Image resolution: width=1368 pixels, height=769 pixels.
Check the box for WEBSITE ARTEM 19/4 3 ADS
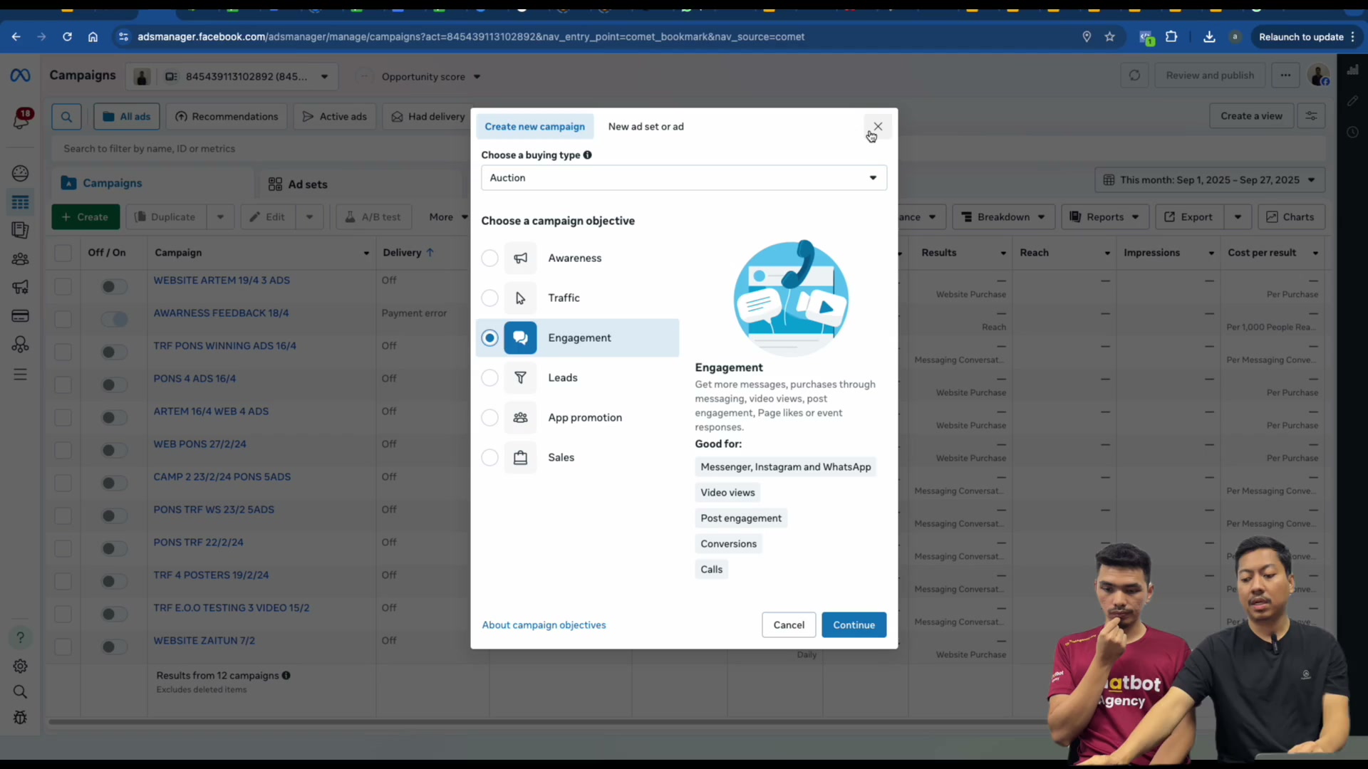point(63,287)
